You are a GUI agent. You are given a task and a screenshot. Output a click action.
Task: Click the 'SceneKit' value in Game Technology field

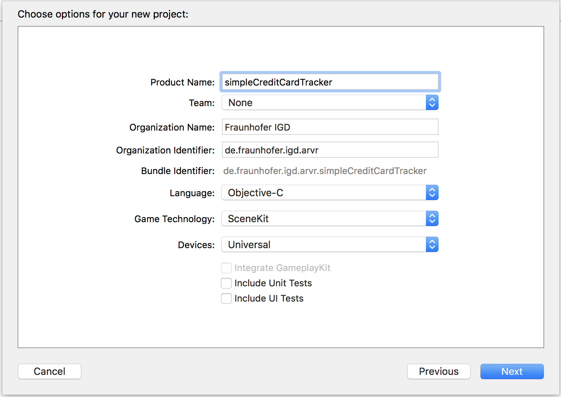[248, 219]
